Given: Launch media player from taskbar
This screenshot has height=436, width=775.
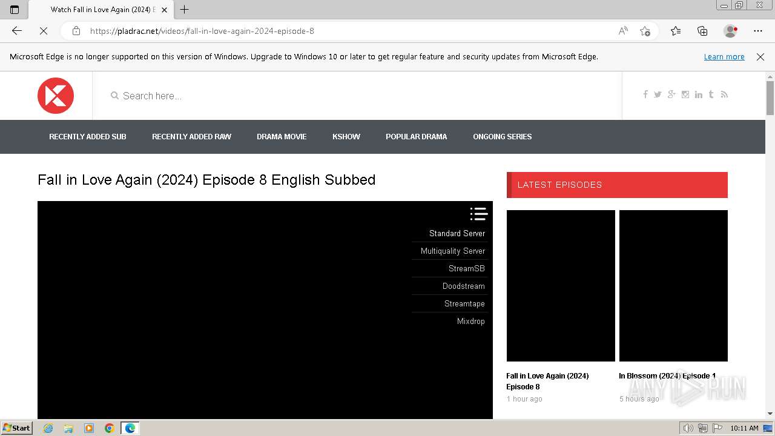Looking at the screenshot, I should [x=89, y=428].
